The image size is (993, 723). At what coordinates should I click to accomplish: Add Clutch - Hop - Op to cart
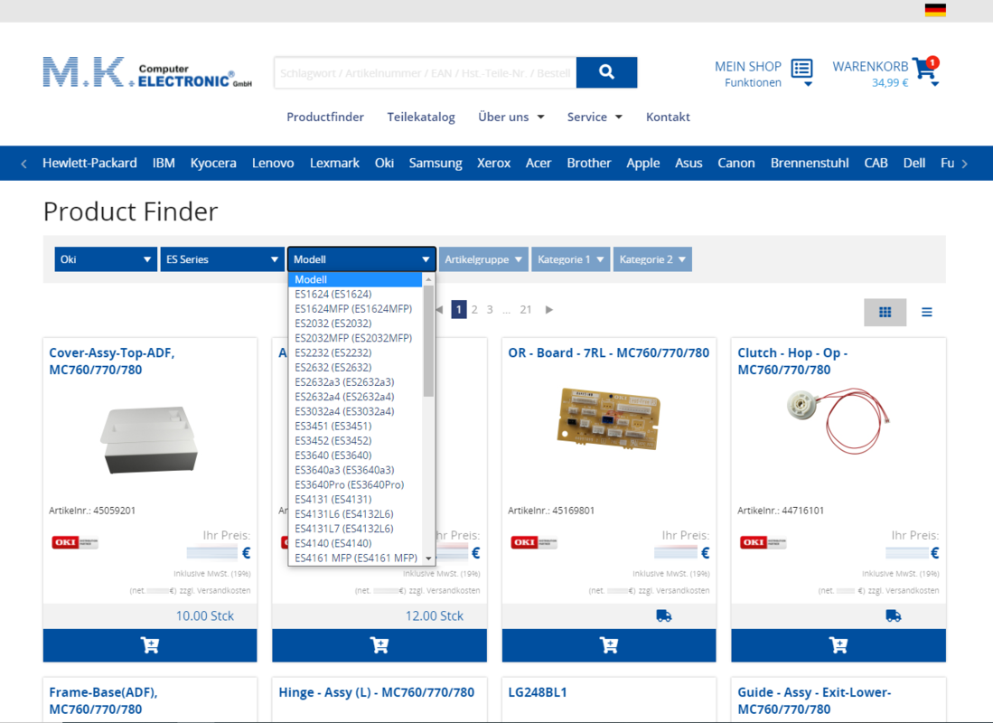pos(838,645)
